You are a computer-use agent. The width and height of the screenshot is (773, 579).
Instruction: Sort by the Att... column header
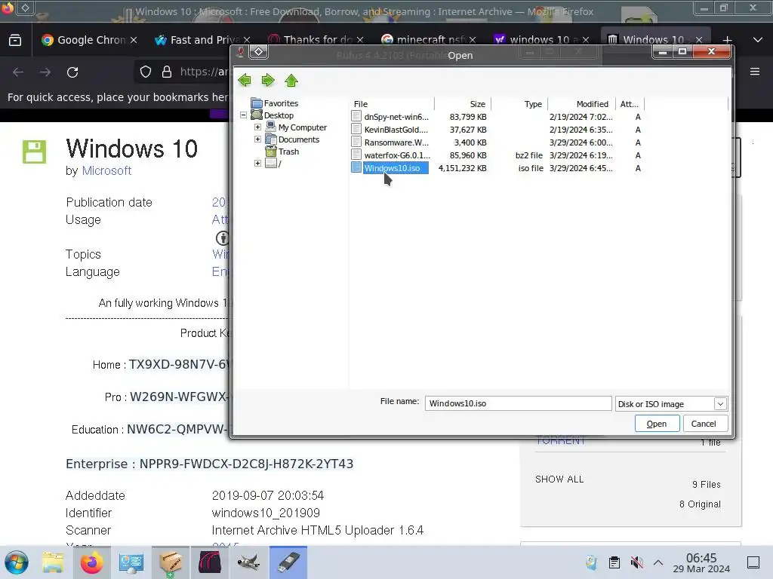(630, 104)
